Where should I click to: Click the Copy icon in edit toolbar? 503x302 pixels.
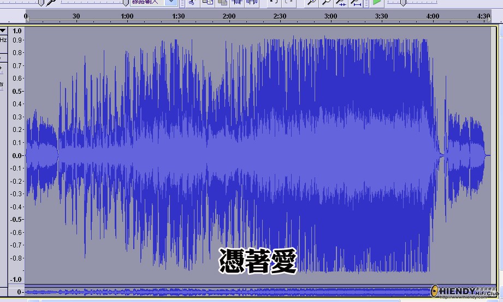click(207, 2)
